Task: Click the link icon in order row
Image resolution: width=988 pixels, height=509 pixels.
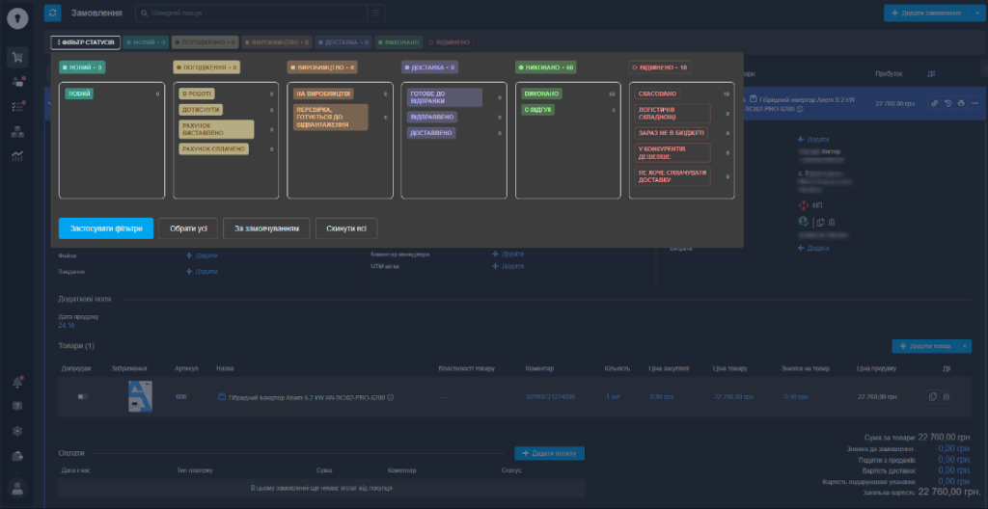Action: click(934, 103)
